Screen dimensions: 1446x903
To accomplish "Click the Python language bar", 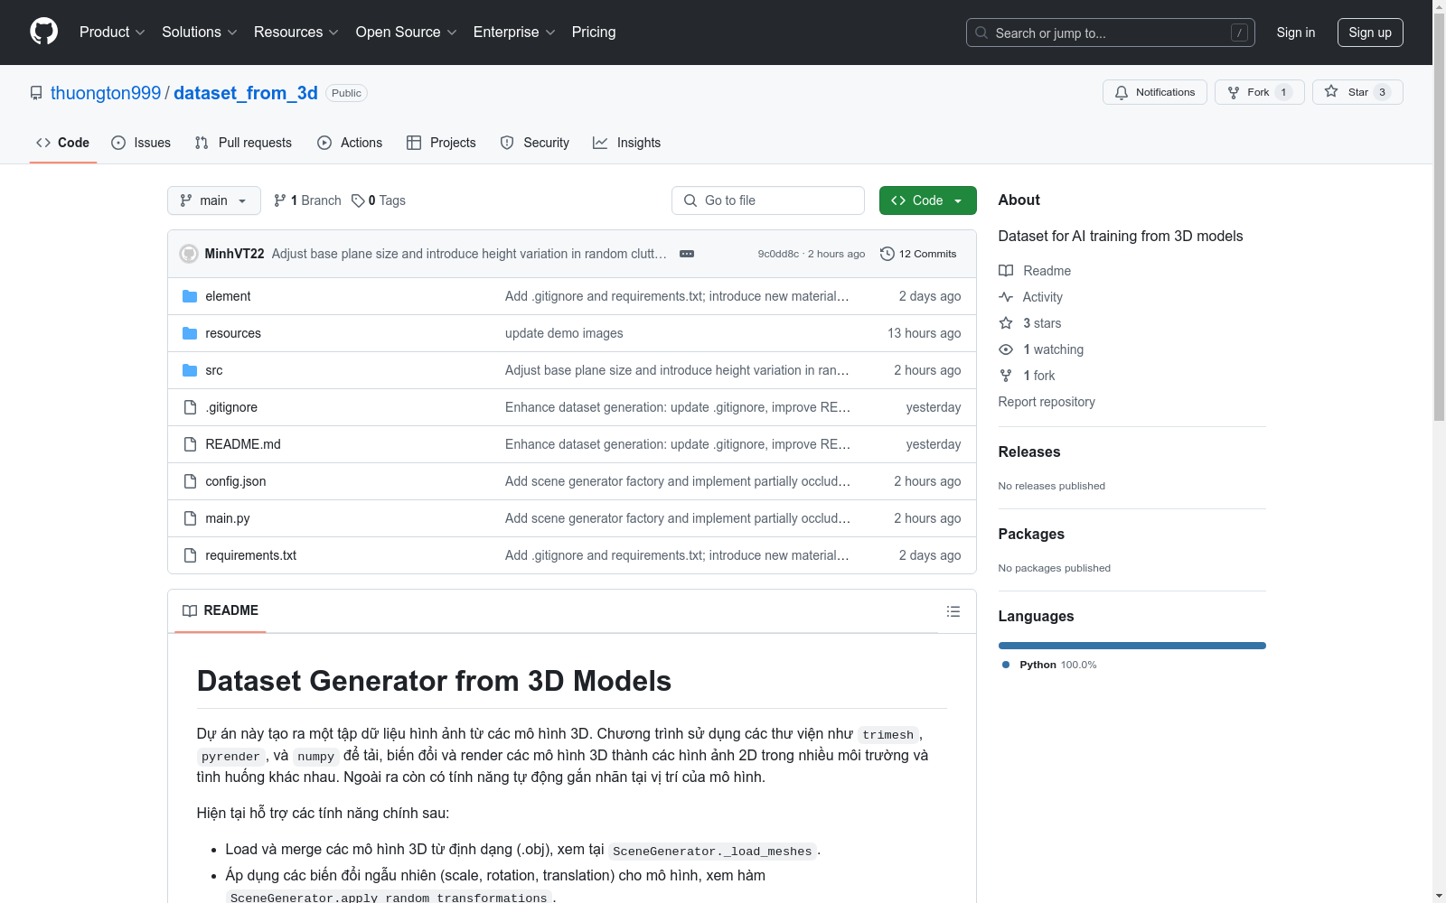I will pyautogui.click(x=1132, y=646).
